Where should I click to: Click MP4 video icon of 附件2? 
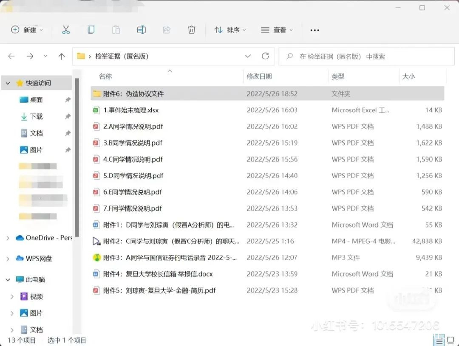point(96,241)
